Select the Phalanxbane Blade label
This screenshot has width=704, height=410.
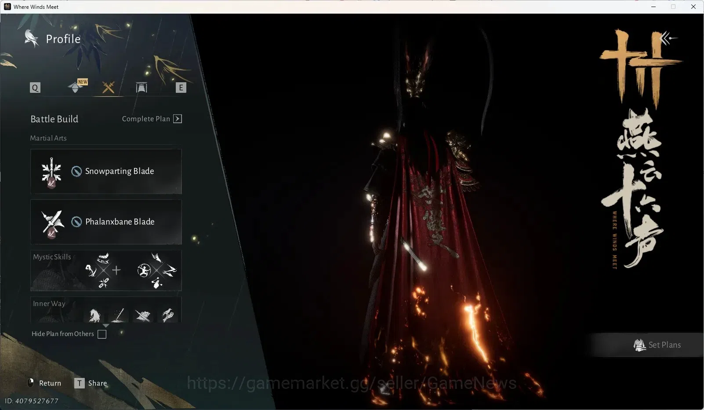(120, 222)
